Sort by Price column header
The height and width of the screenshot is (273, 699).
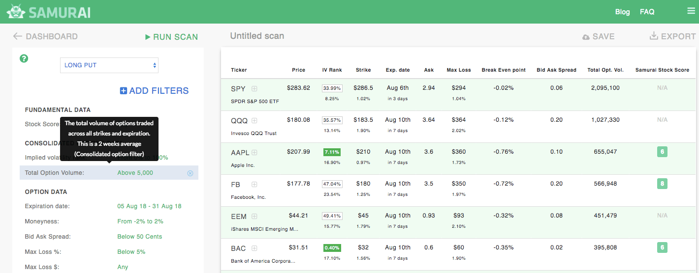298,70
